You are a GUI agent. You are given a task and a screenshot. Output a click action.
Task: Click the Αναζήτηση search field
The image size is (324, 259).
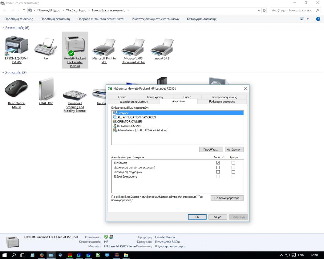pos(296,11)
